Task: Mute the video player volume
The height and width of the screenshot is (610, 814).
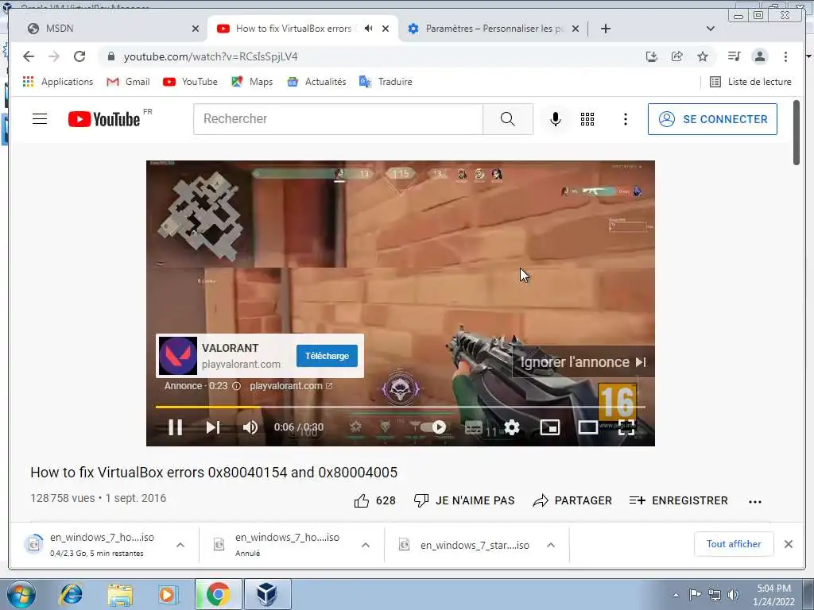Action: [x=250, y=427]
